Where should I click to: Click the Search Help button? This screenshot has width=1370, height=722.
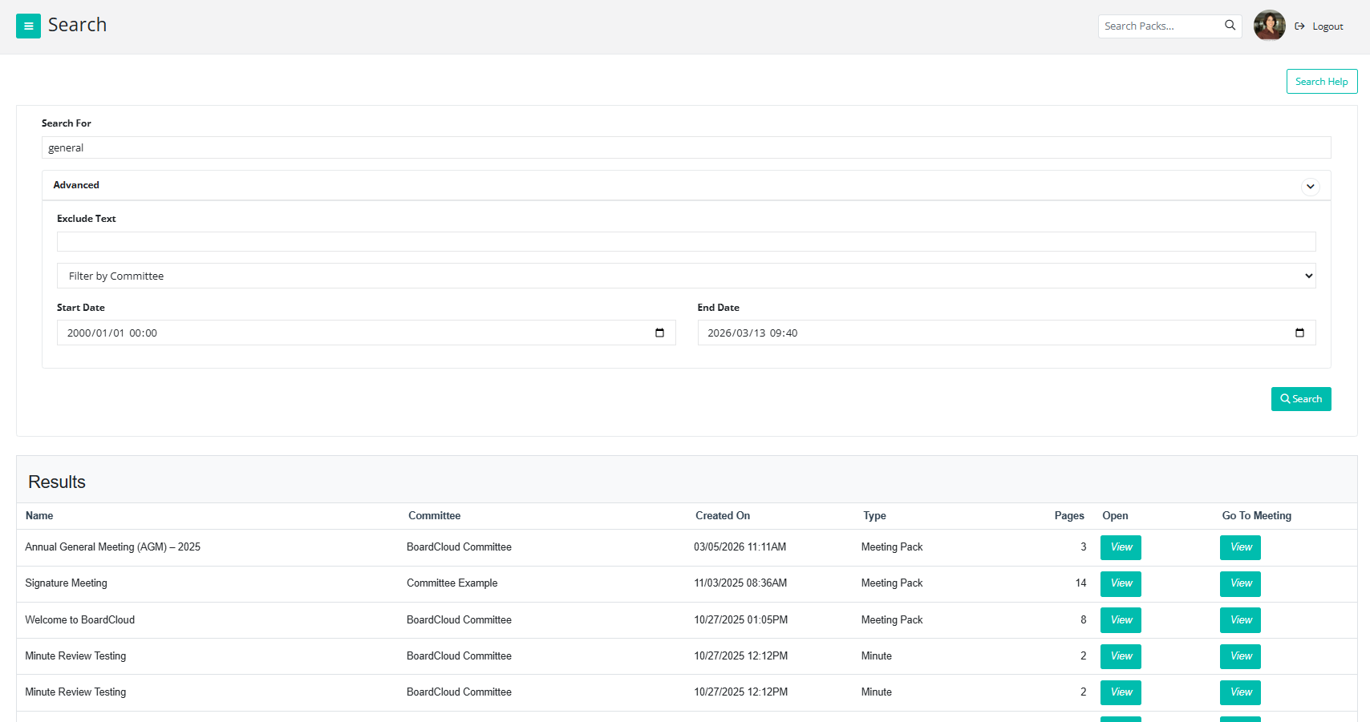1321,82
